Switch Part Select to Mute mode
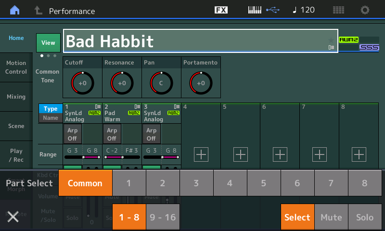This screenshot has width=385, height=231. (331, 218)
